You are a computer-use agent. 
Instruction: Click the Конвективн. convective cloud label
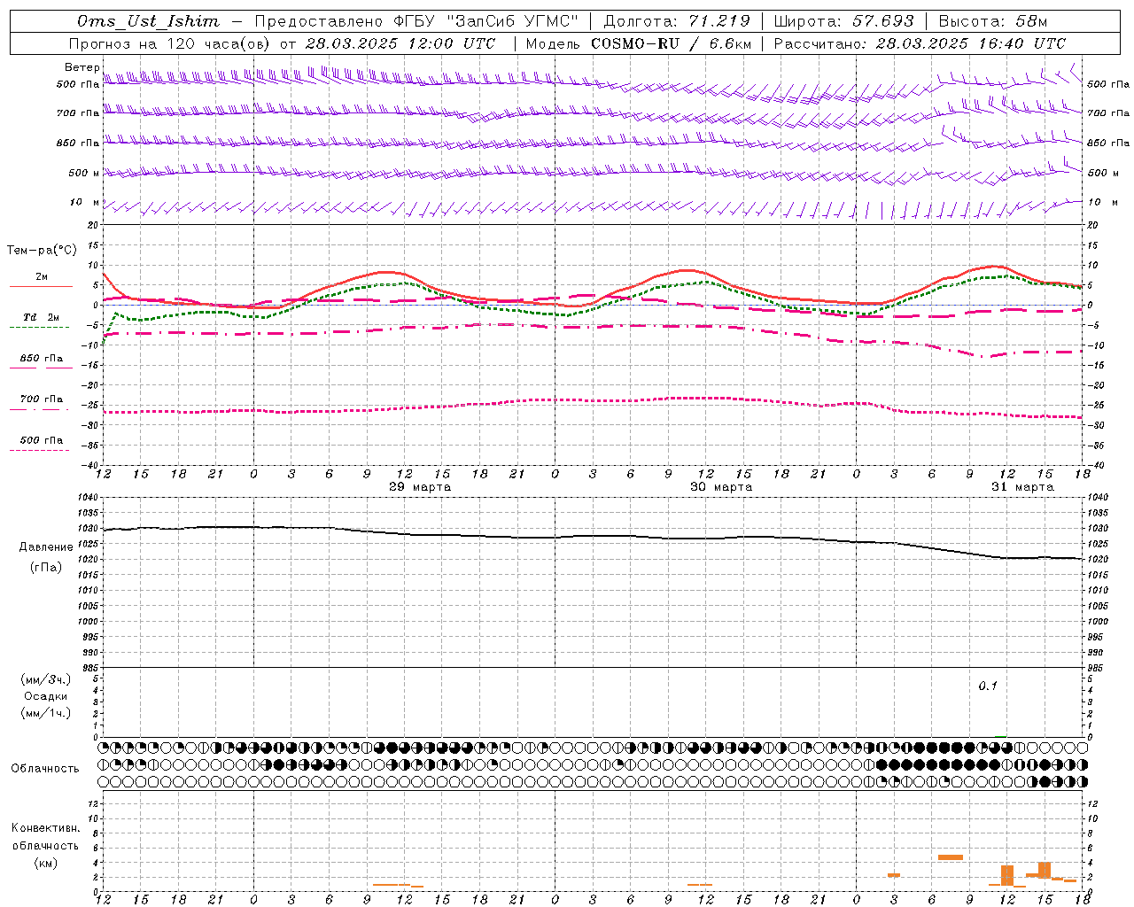coord(46,828)
